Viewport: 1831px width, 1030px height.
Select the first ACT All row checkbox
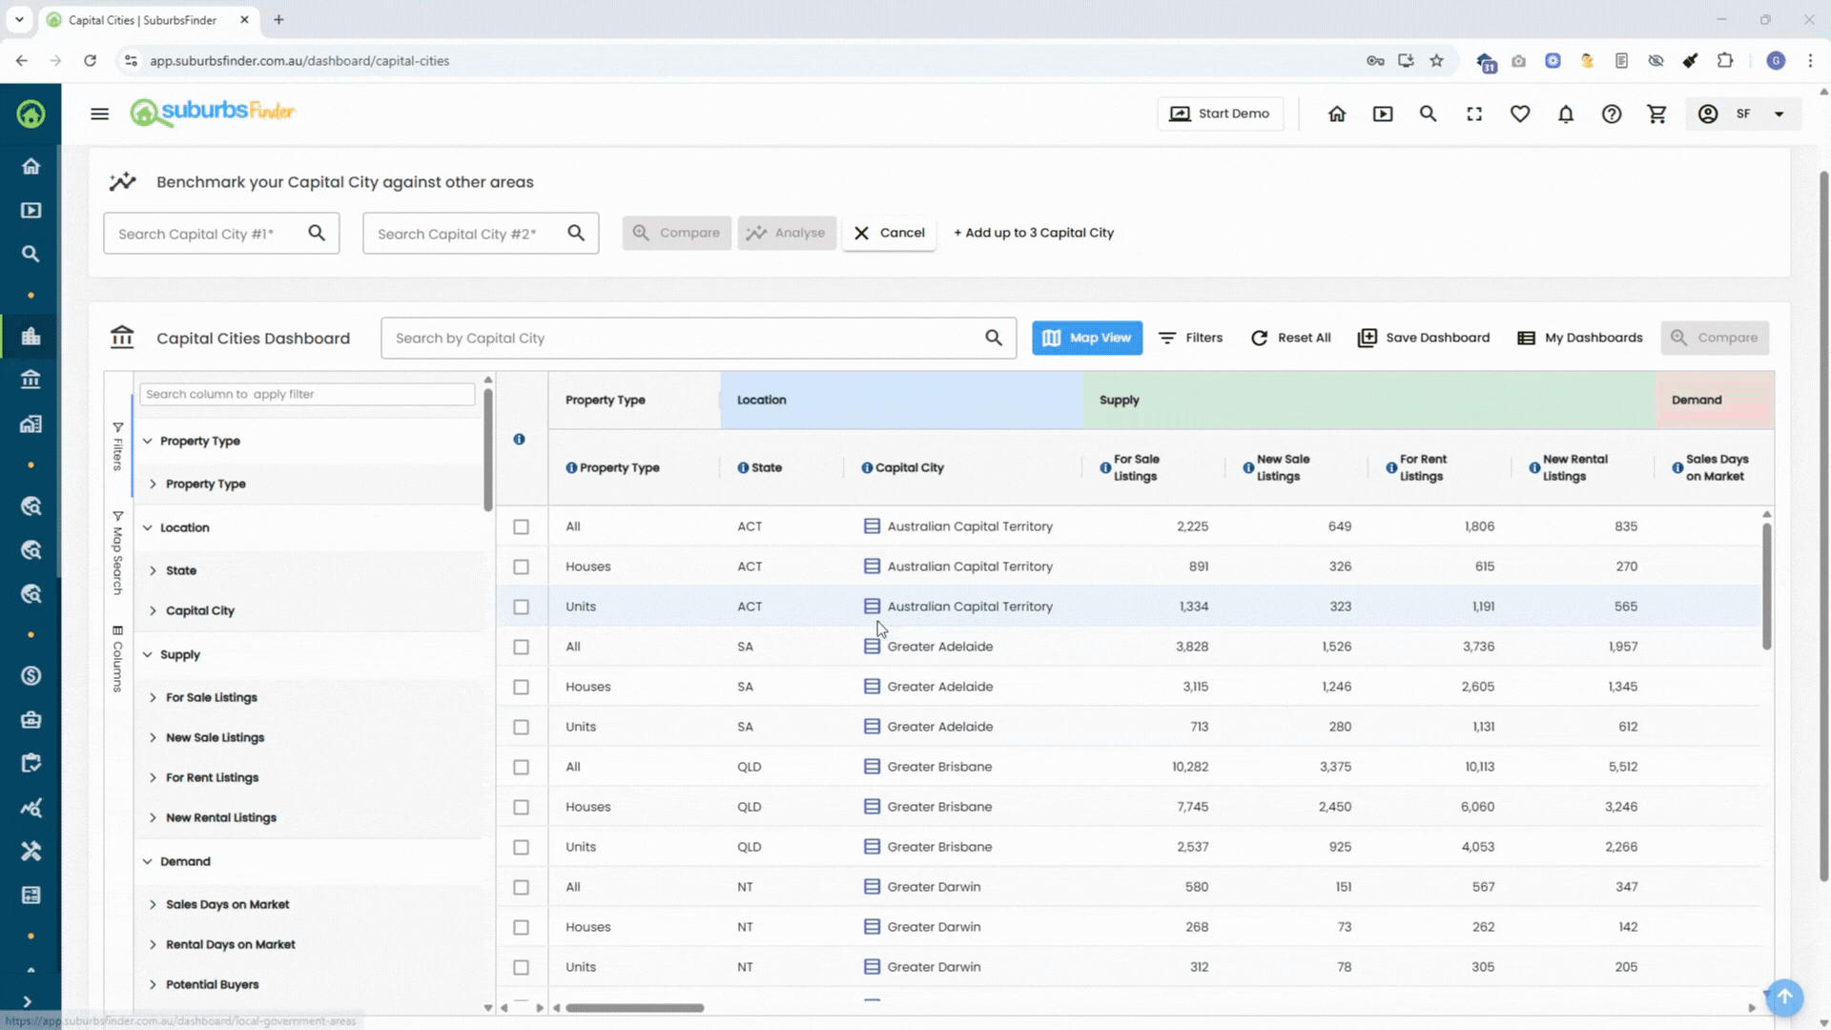point(521,526)
